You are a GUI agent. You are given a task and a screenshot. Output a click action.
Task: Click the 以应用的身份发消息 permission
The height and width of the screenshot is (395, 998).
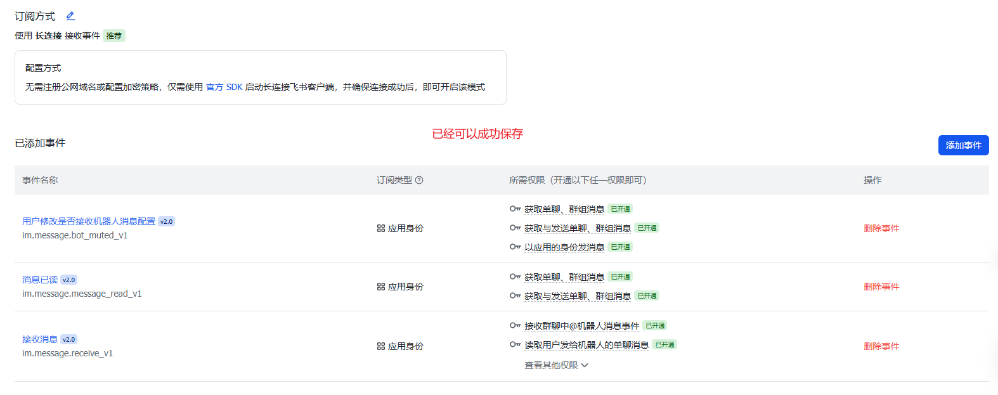564,247
